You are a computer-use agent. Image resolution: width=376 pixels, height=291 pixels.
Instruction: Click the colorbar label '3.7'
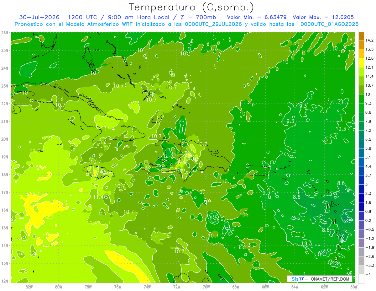pos(369,175)
